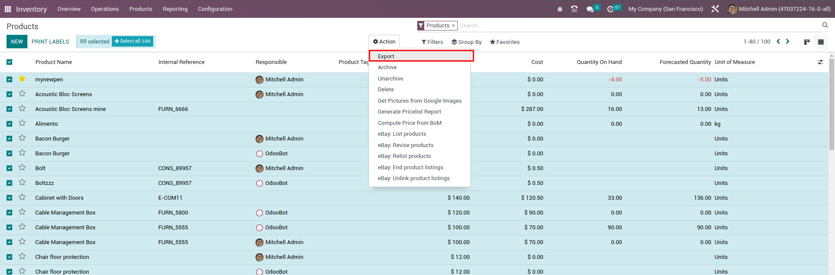Choose Delete from Action menu
The height and width of the screenshot is (275, 835).
click(419, 90)
